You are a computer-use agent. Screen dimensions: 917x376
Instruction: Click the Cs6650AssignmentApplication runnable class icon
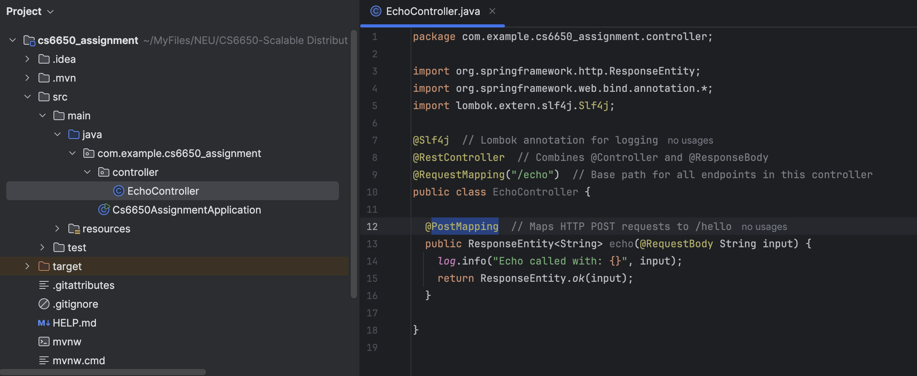coord(104,210)
